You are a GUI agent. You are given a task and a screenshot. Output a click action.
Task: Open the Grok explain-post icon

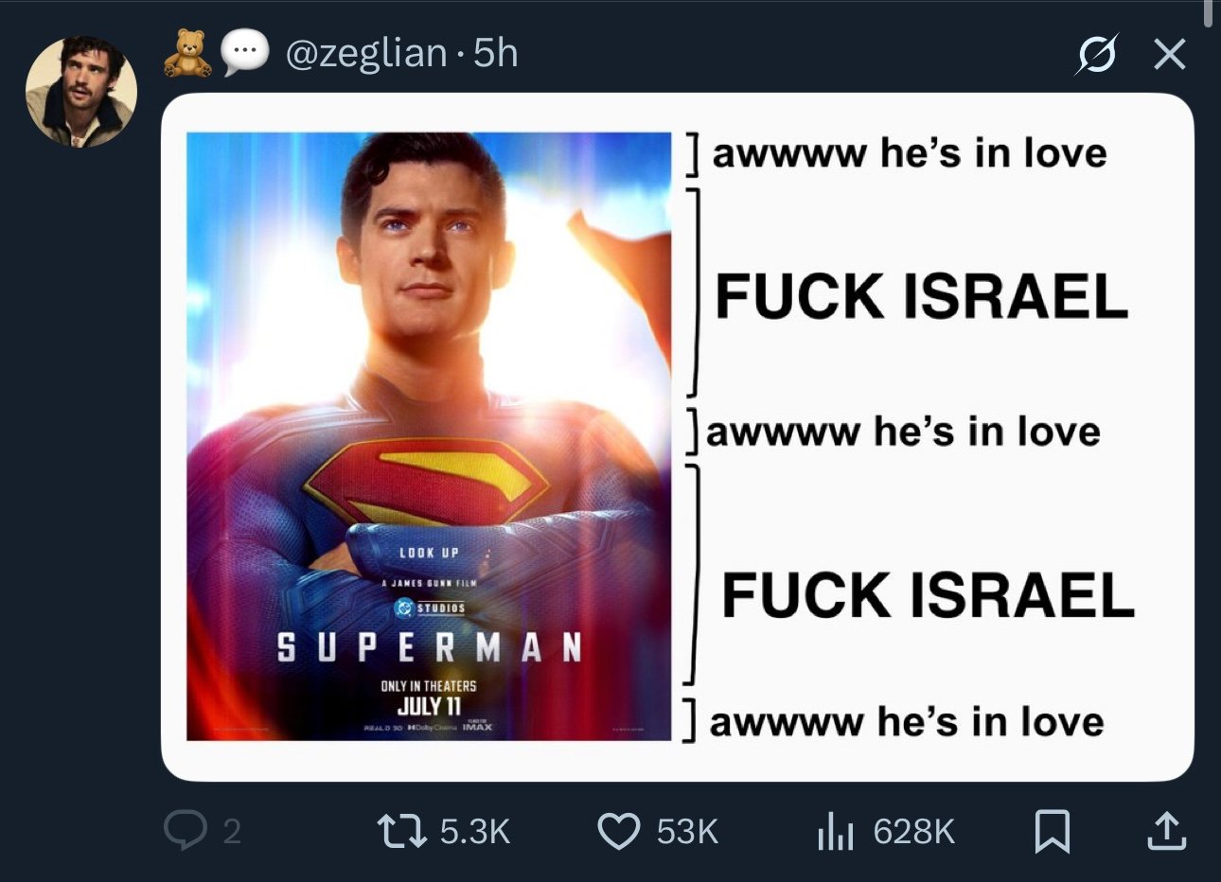1096,54
